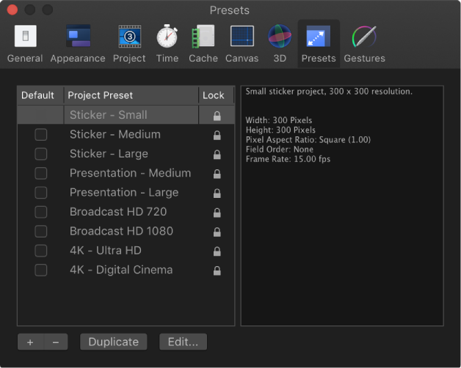461x368 pixels.
Task: Remove preset with the minus button
Action: [x=56, y=342]
